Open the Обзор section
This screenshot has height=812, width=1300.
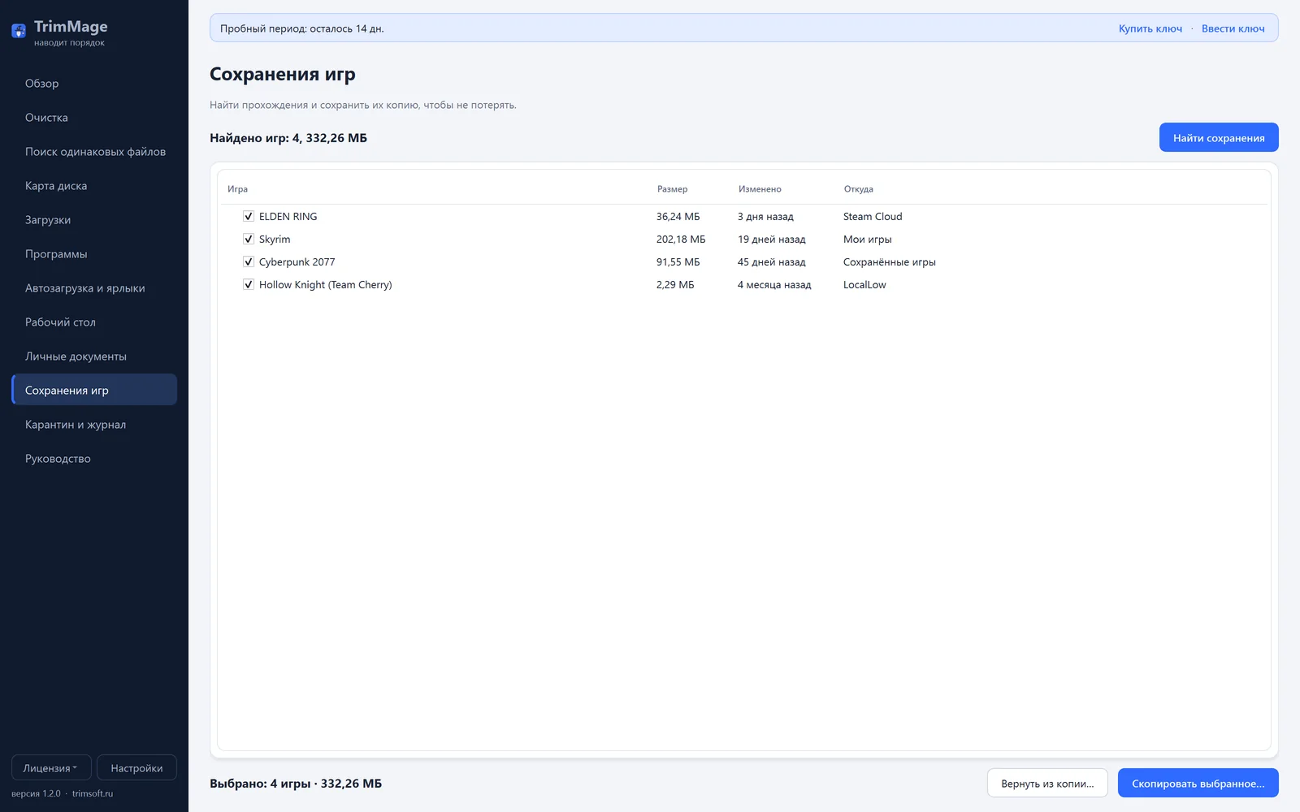point(94,84)
